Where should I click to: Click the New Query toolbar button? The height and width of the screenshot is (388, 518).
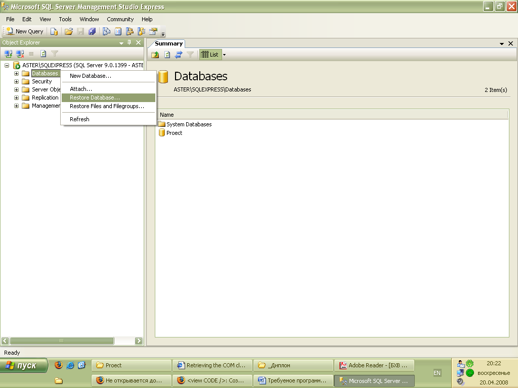[x=25, y=31]
